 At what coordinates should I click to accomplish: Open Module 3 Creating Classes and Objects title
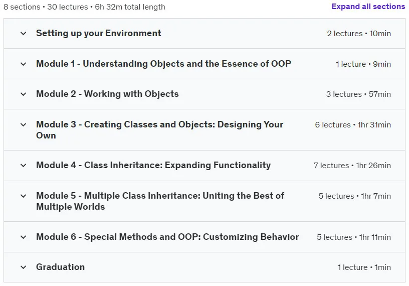tap(159, 130)
